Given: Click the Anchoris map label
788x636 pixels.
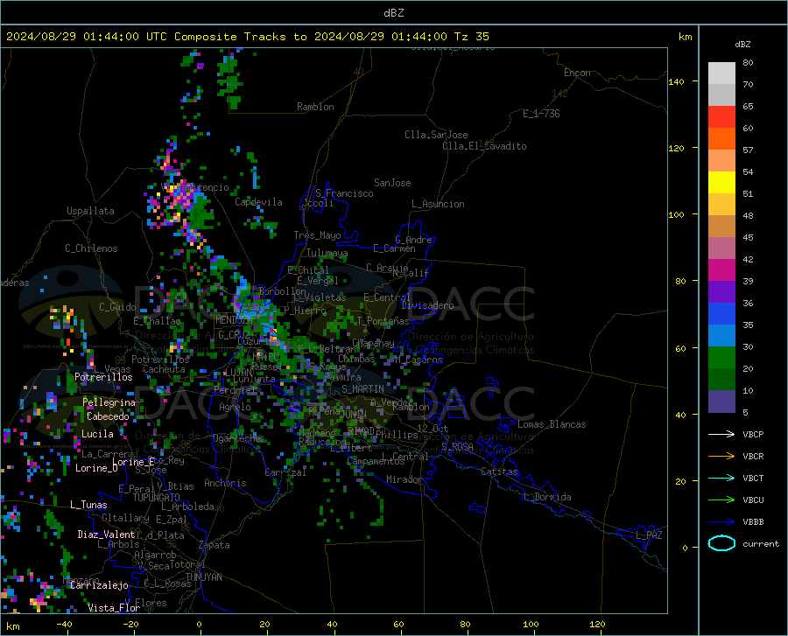Looking at the screenshot, I should point(225,483).
